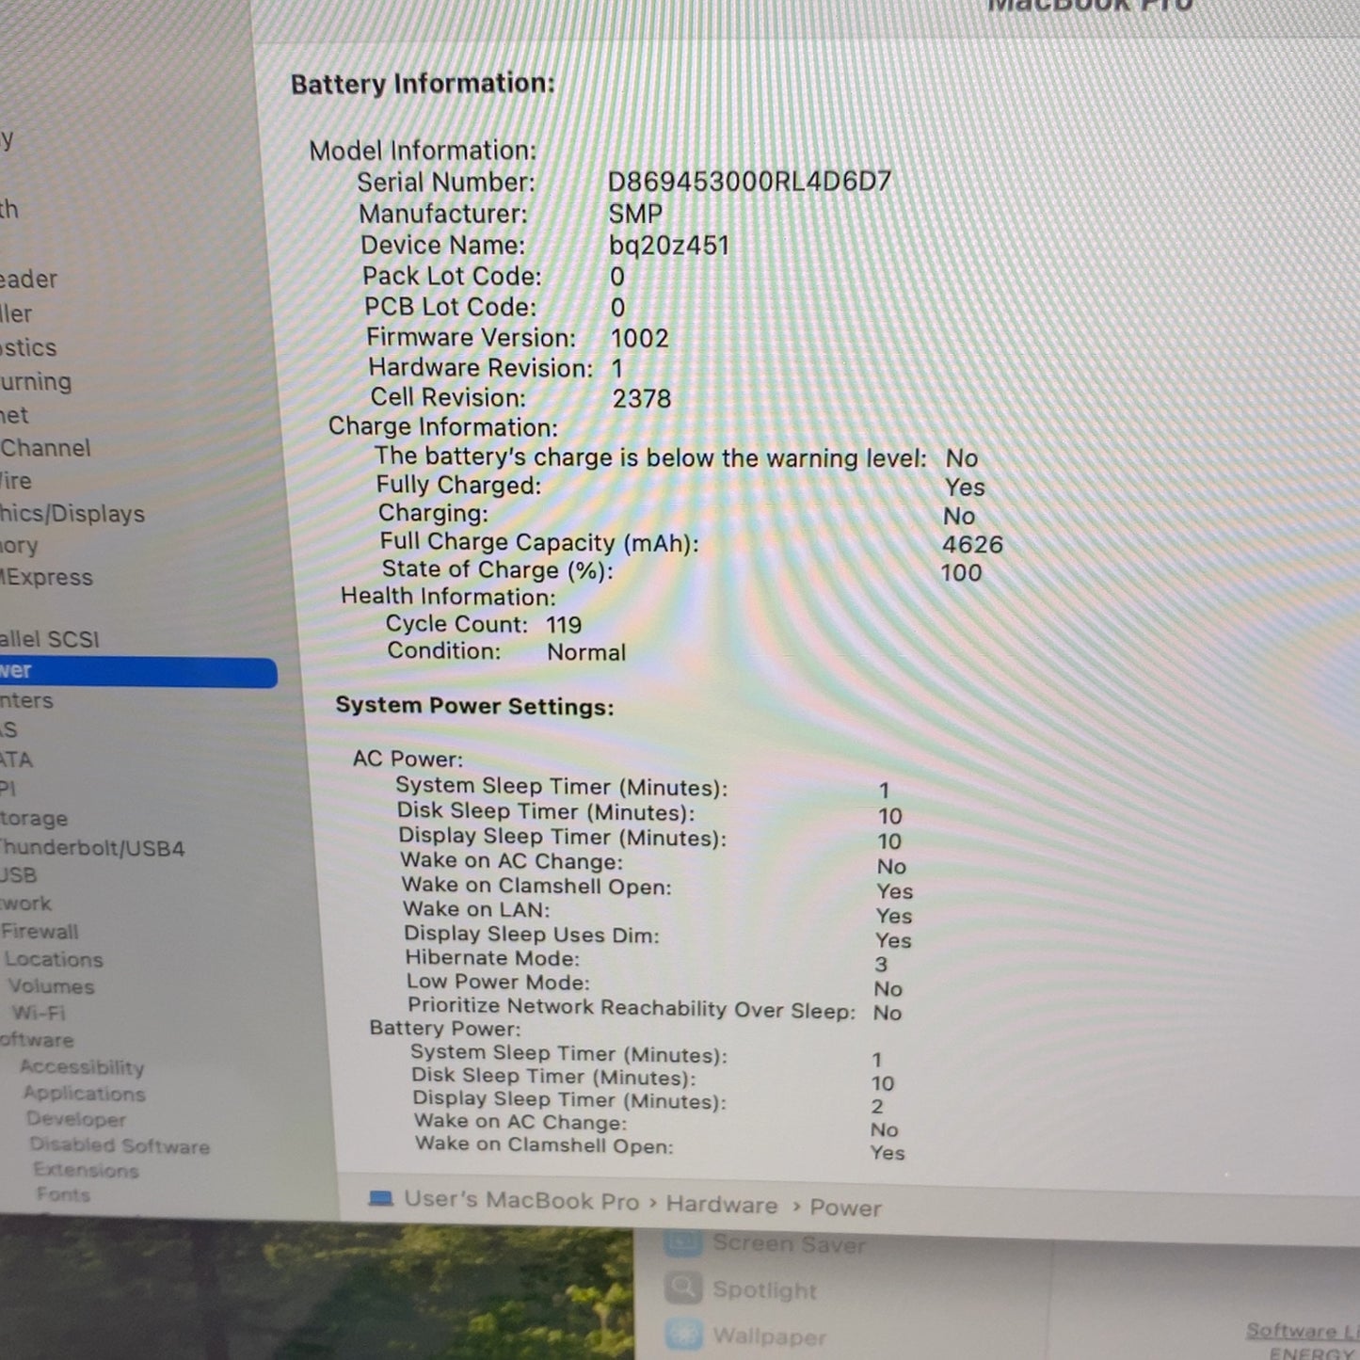This screenshot has height=1360, width=1360.
Task: Click the device name bq20z451
Action: click(x=669, y=246)
